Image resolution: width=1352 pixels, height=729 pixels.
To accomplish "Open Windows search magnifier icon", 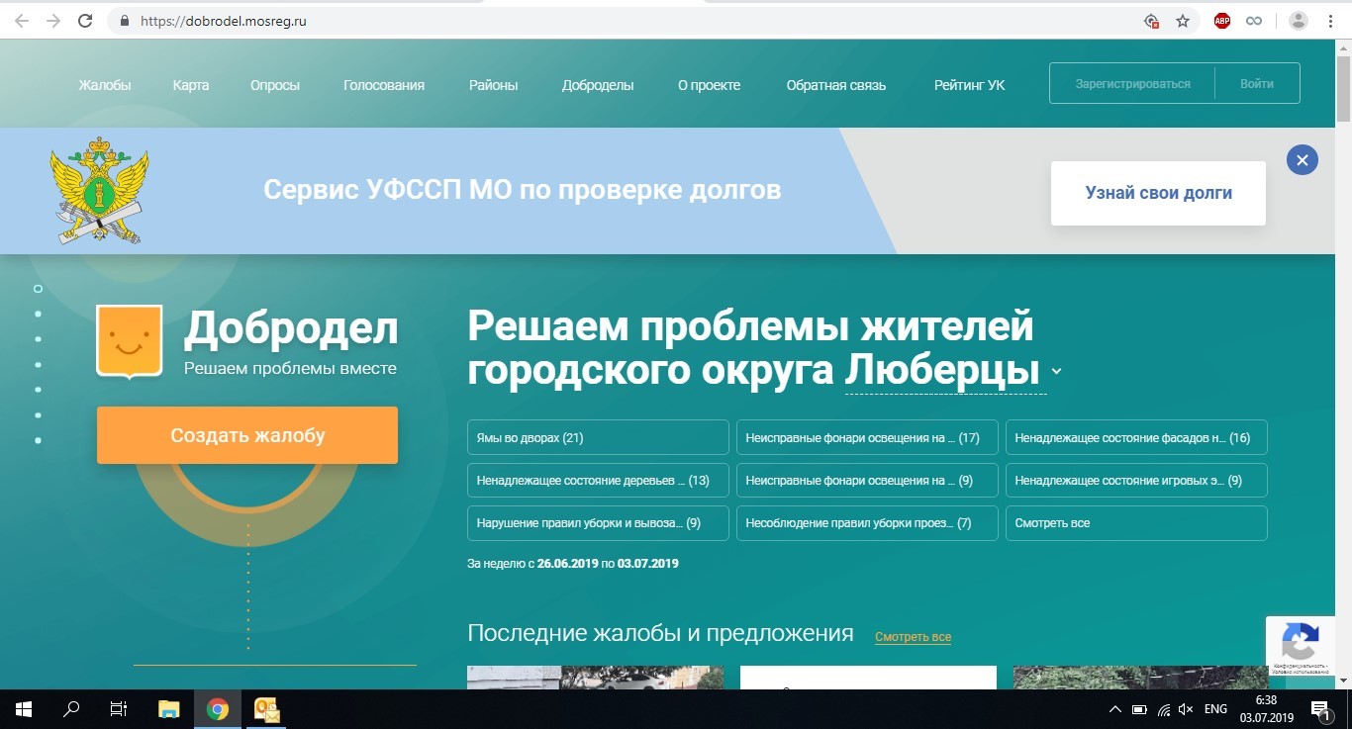I will tap(71, 709).
